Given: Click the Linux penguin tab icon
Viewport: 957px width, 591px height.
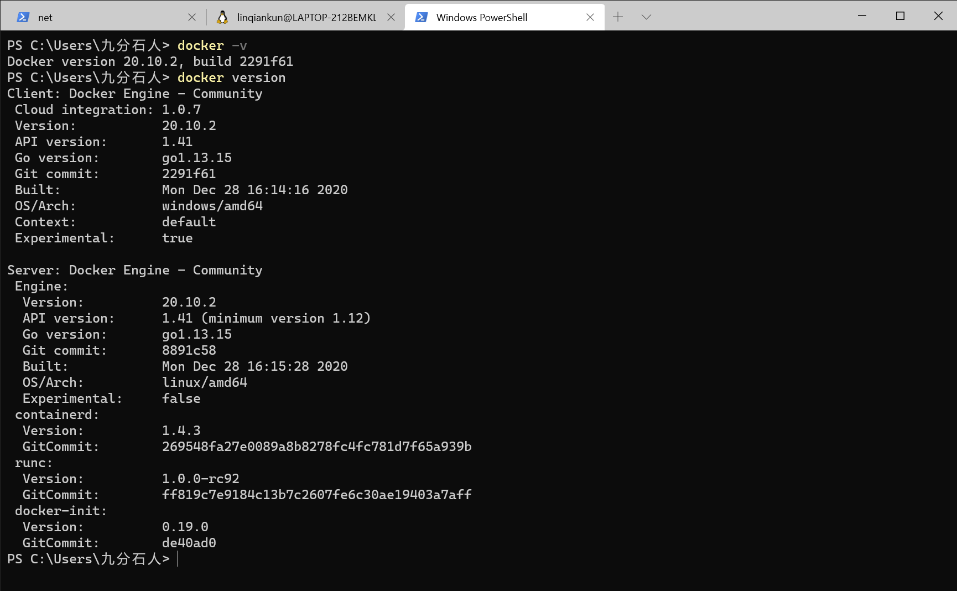Looking at the screenshot, I should tap(222, 17).
